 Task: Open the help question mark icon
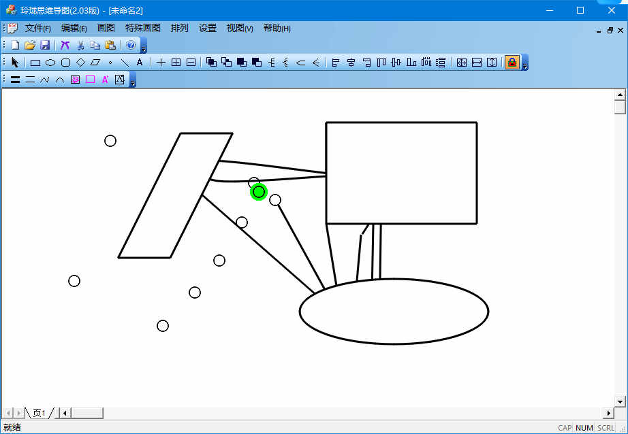(x=131, y=46)
